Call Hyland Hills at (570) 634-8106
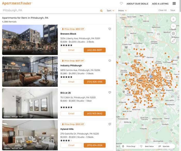The width and height of the screenshot is (181, 151). [x=95, y=145]
